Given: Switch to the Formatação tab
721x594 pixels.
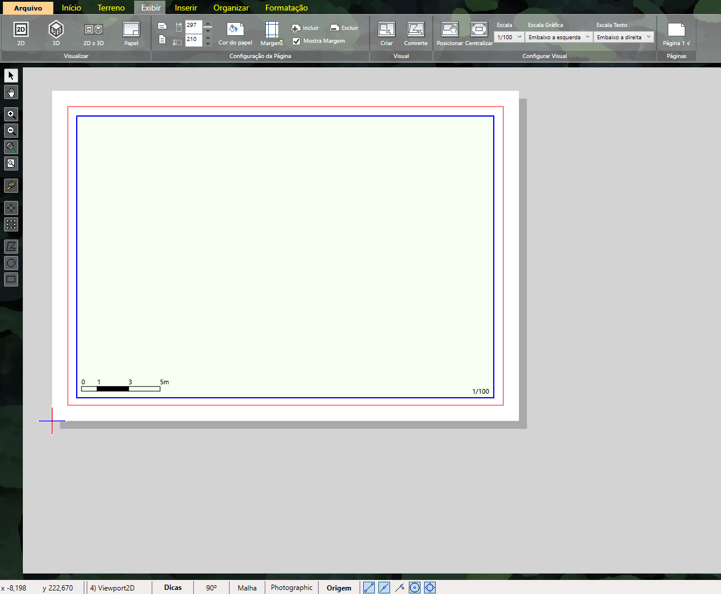Looking at the screenshot, I should click(x=286, y=8).
